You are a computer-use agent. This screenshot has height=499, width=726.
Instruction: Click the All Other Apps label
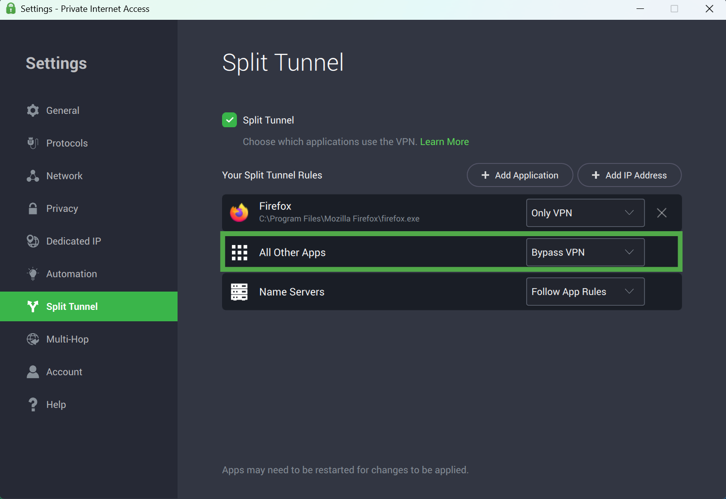tap(292, 252)
